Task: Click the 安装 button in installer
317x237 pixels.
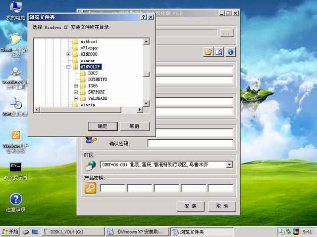Action: [x=190, y=206]
